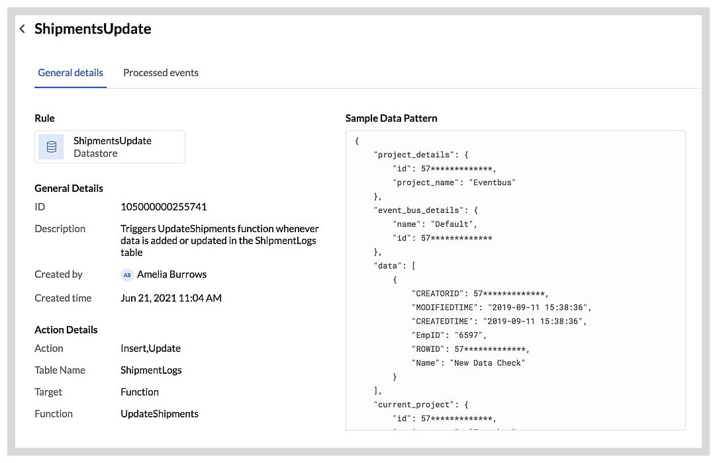Screen dimensions: 717x463
Task: Click the "project_details" line in sample JSON
Action: pyautogui.click(x=421, y=155)
